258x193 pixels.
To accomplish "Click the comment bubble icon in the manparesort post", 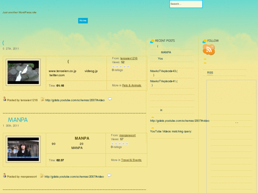I will [109, 175].
